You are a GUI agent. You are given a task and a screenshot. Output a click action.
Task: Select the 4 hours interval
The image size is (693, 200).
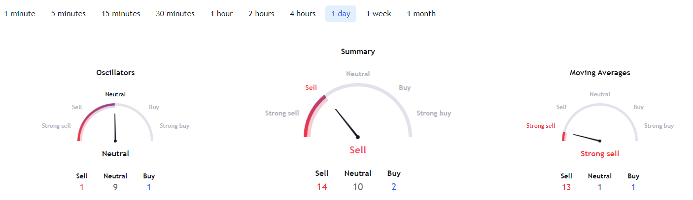[x=303, y=14]
